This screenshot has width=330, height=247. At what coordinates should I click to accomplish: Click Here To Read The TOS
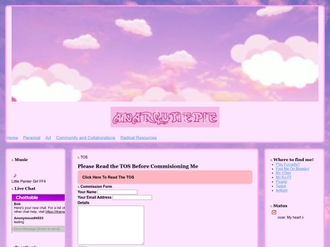click(x=165, y=177)
